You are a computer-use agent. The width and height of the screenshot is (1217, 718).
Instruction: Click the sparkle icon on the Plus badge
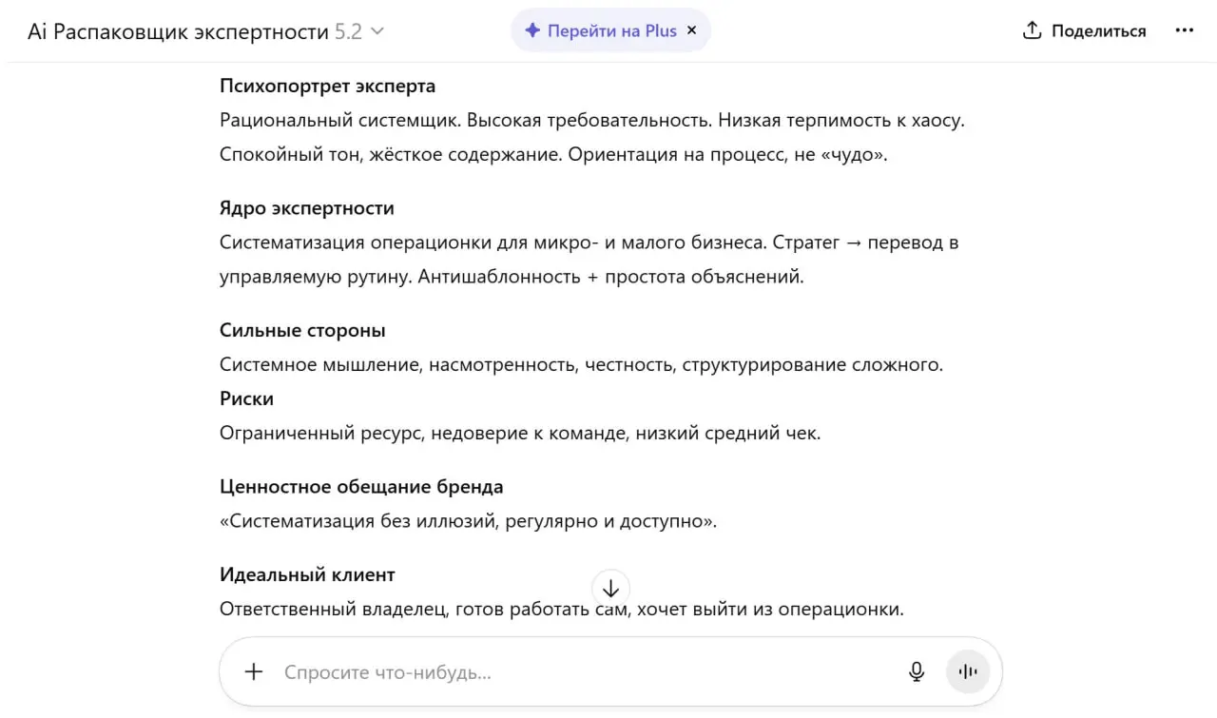point(532,29)
